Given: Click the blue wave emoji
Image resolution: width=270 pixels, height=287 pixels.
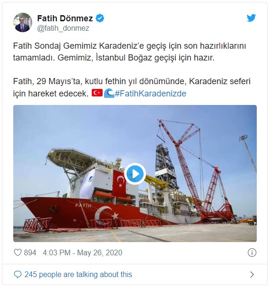Looking at the screenshot, I should click(x=109, y=93).
